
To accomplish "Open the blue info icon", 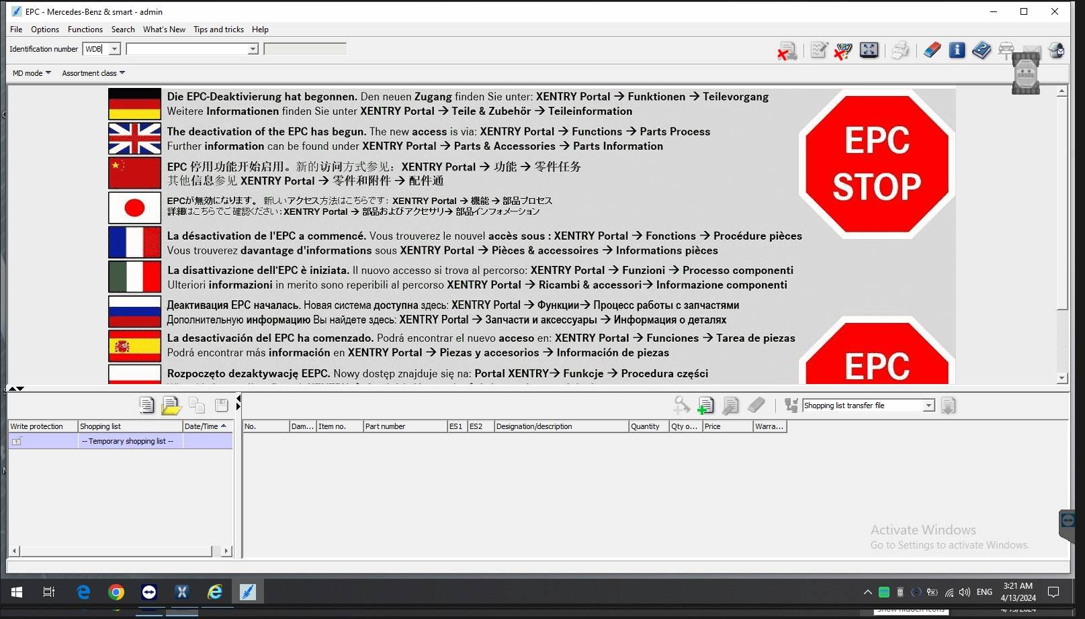I will point(957,50).
